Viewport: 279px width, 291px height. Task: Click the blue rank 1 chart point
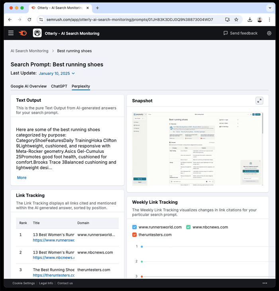pos(142,246)
